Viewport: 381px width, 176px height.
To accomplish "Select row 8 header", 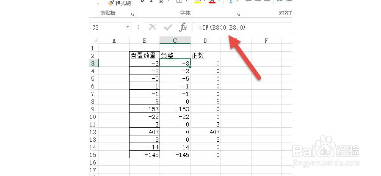I will [x=94, y=102].
